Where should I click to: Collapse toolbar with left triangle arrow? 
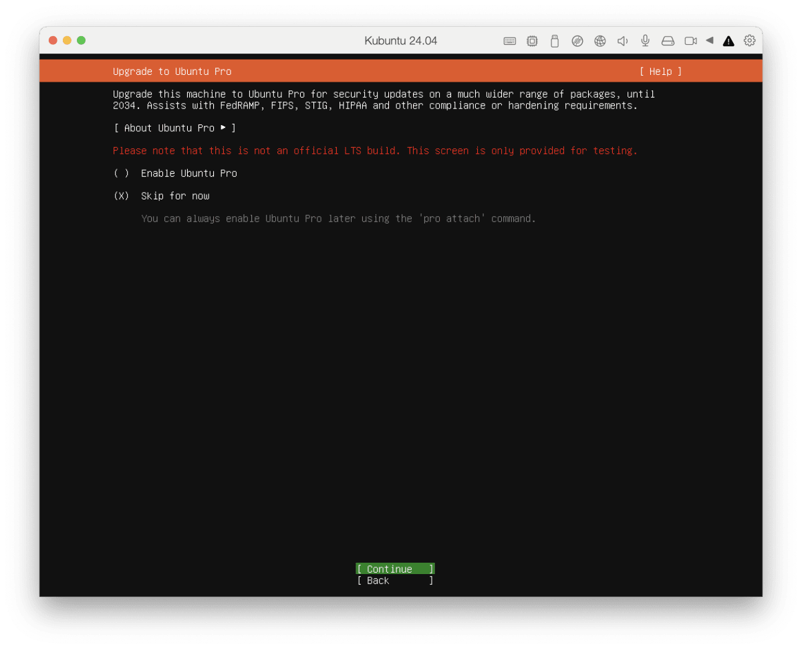click(710, 40)
